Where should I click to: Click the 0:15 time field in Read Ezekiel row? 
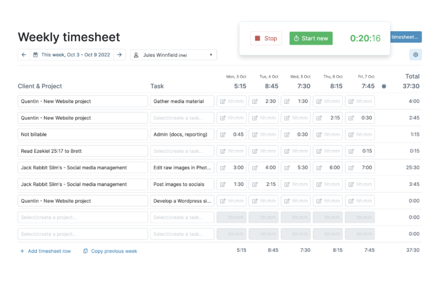click(360, 151)
